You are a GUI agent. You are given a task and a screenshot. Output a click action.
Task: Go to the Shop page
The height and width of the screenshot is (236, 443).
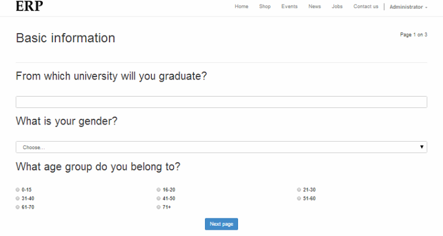tap(265, 6)
